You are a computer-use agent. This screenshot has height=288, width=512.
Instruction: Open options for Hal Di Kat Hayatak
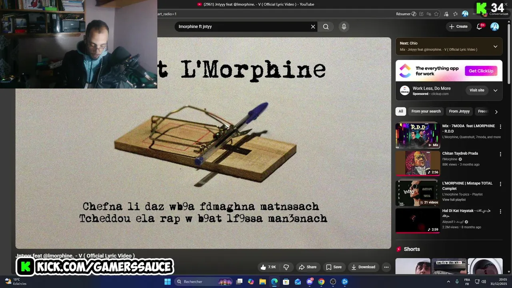pyautogui.click(x=500, y=211)
